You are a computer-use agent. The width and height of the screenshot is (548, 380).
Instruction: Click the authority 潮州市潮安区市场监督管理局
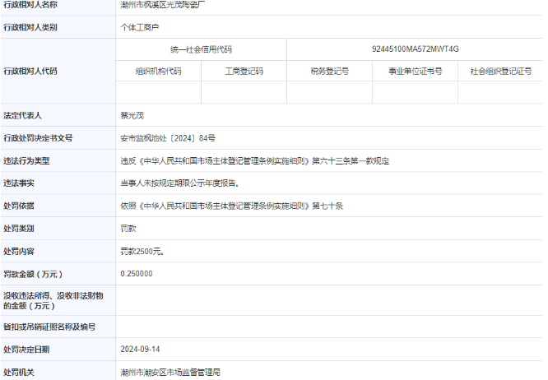pyautogui.click(x=170, y=372)
